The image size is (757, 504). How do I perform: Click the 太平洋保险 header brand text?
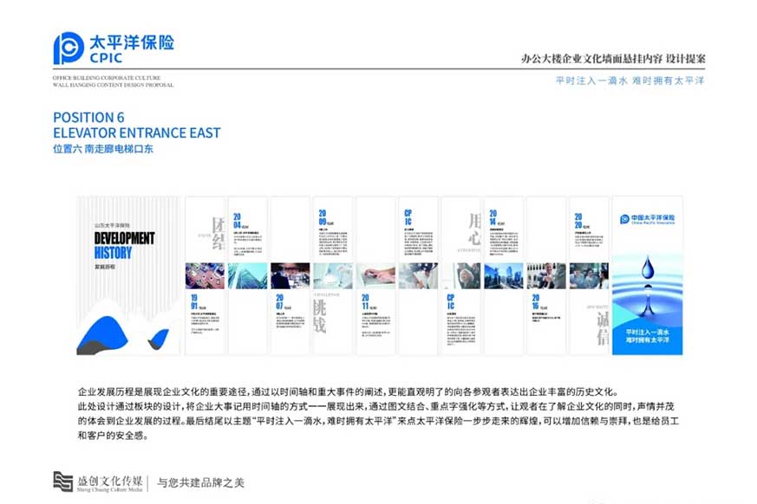(x=132, y=42)
